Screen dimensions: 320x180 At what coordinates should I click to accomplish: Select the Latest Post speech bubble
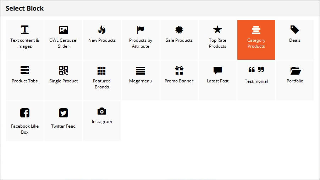point(217,70)
